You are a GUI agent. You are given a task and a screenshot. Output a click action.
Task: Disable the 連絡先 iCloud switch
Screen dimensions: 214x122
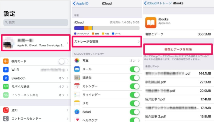pyautogui.click(x=135, y=78)
